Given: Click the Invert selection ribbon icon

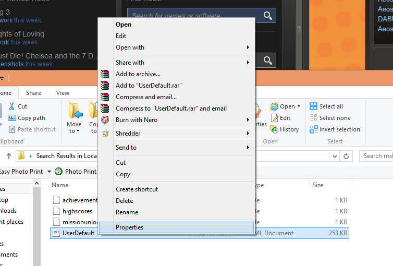Looking at the screenshot, I should (314, 129).
